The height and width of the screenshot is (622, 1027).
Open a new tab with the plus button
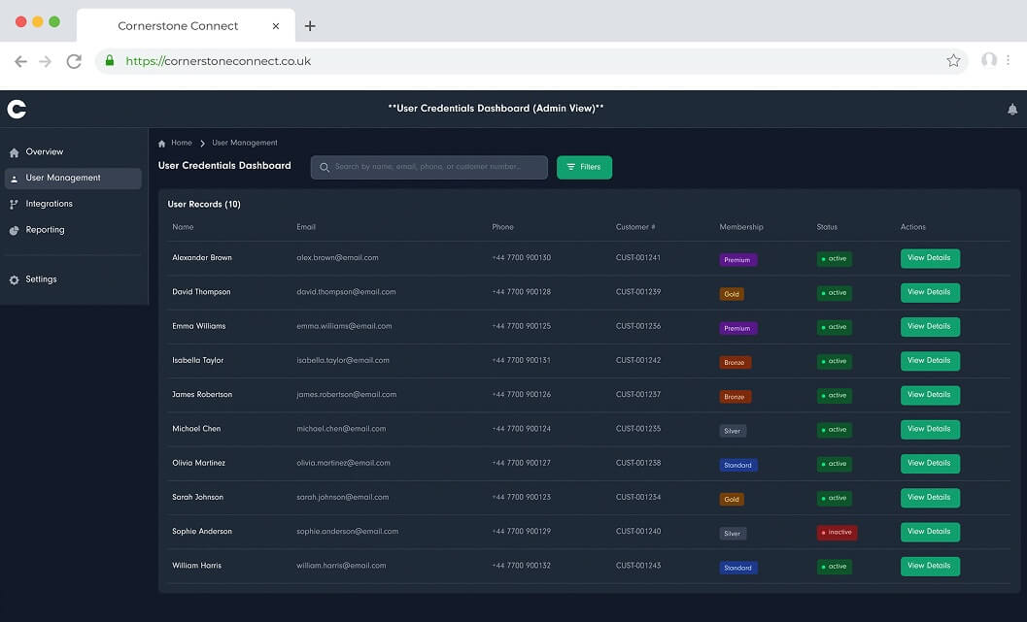point(310,25)
